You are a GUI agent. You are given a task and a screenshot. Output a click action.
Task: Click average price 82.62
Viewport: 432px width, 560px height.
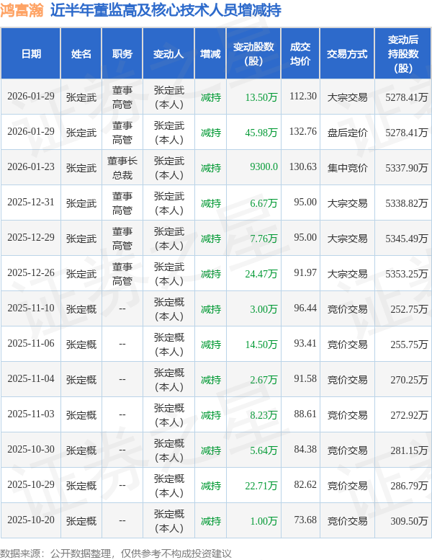[x=305, y=485]
